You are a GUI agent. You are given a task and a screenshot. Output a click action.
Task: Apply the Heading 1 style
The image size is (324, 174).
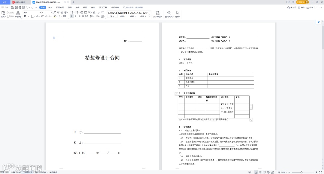tap(122, 14)
